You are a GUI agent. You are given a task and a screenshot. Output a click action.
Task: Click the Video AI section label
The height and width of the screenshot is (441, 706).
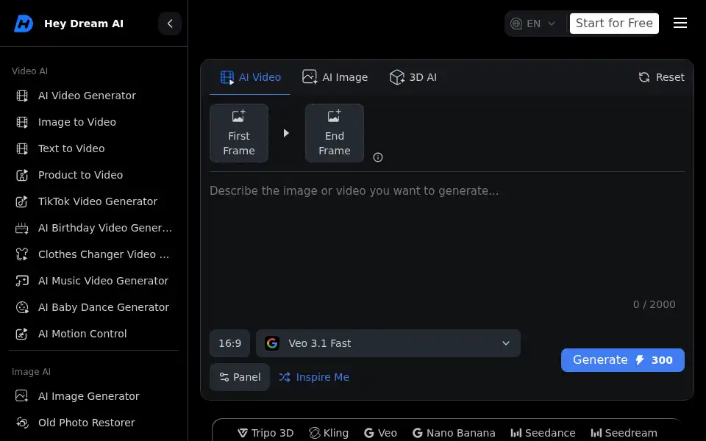coord(29,71)
